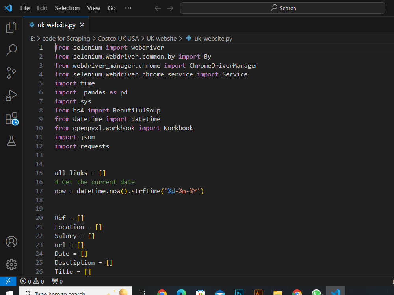394x295 pixels.
Task: Expand the Costco UK USA breadcrumb
Action: click(118, 38)
